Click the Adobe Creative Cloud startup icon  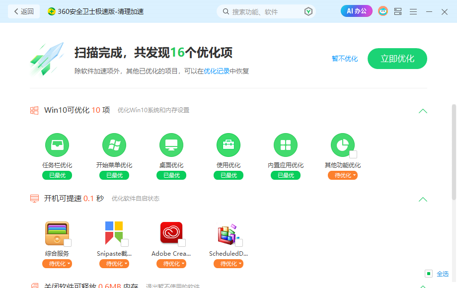coord(171,233)
